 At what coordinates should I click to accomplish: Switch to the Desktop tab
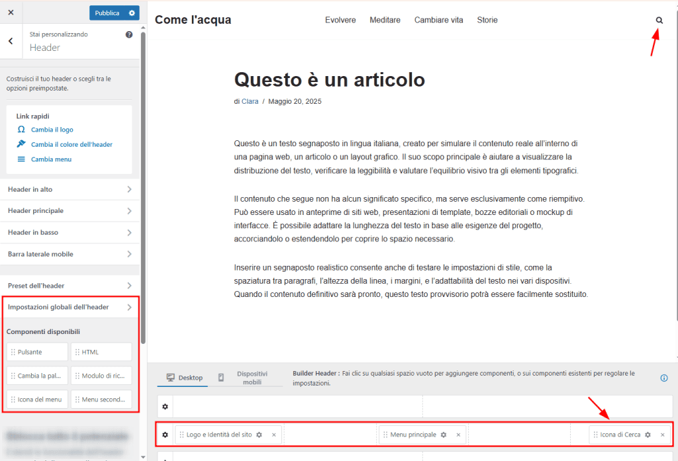(x=184, y=378)
